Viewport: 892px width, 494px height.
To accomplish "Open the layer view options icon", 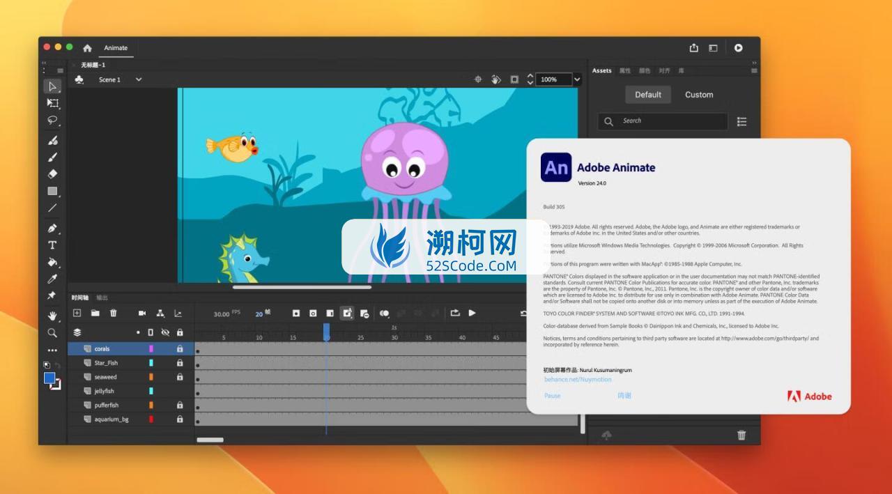I will click(x=77, y=332).
